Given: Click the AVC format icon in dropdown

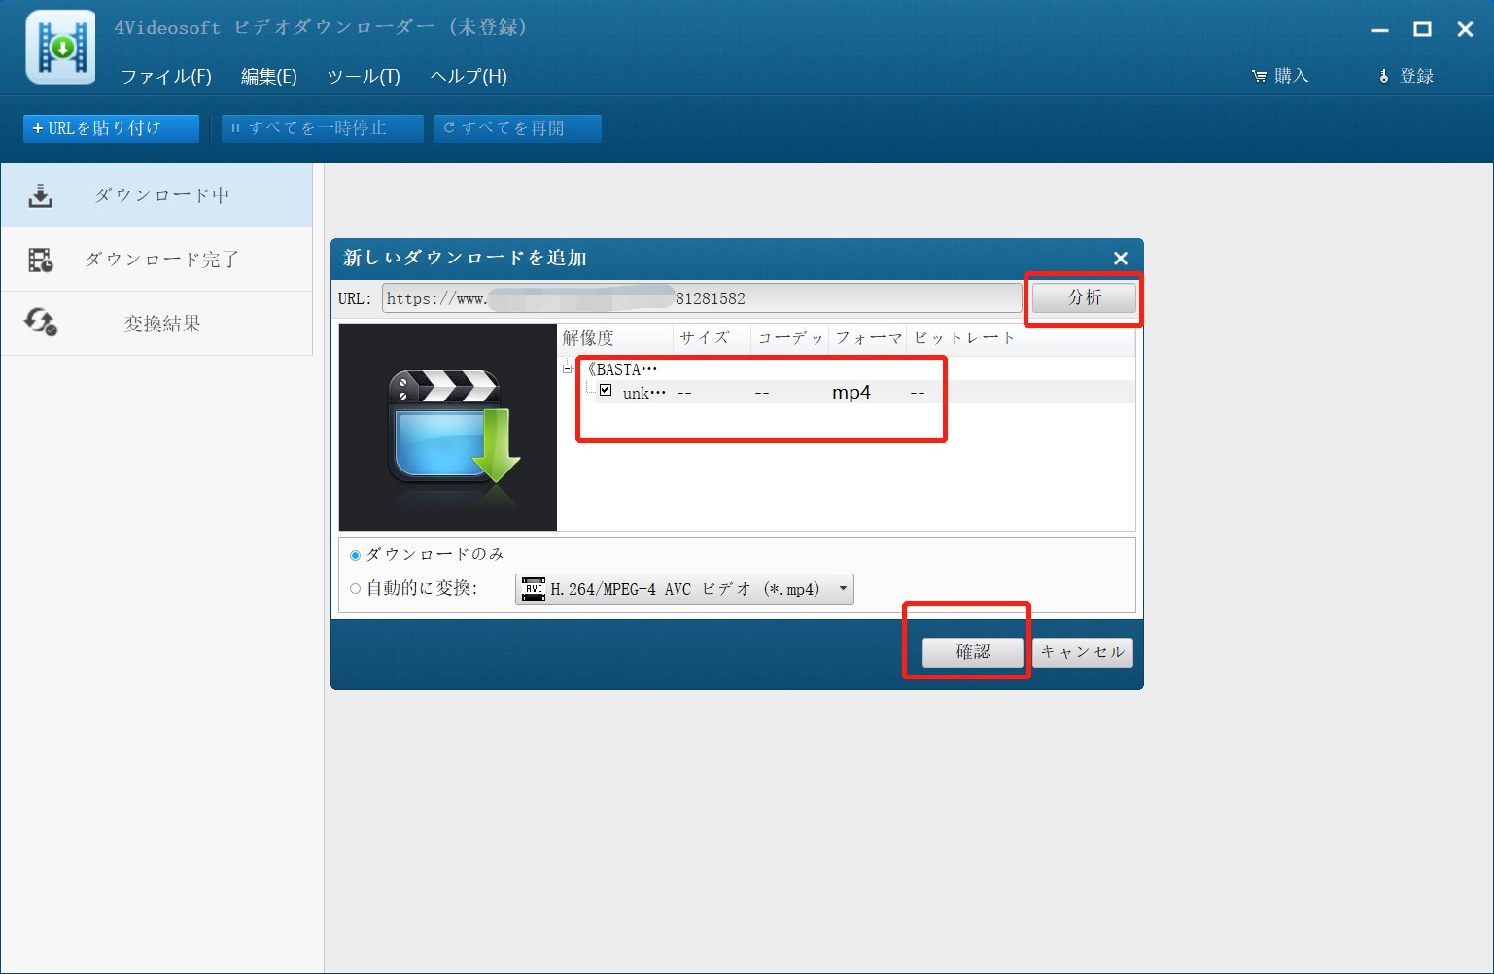Looking at the screenshot, I should pyautogui.click(x=534, y=589).
